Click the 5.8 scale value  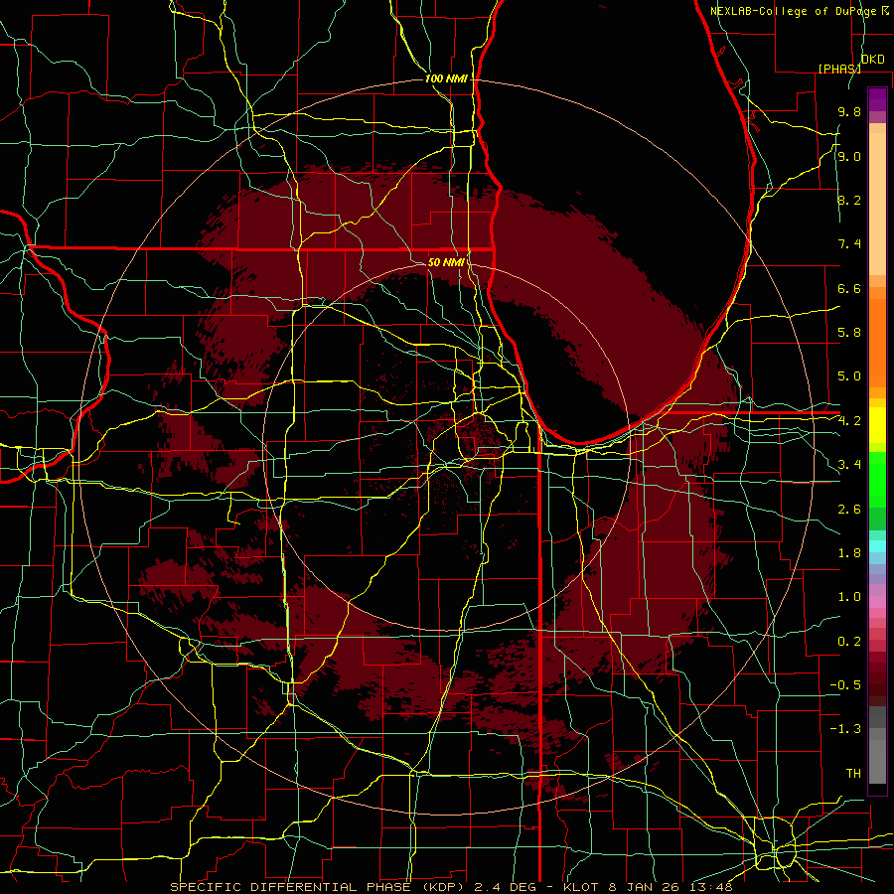[x=849, y=333]
